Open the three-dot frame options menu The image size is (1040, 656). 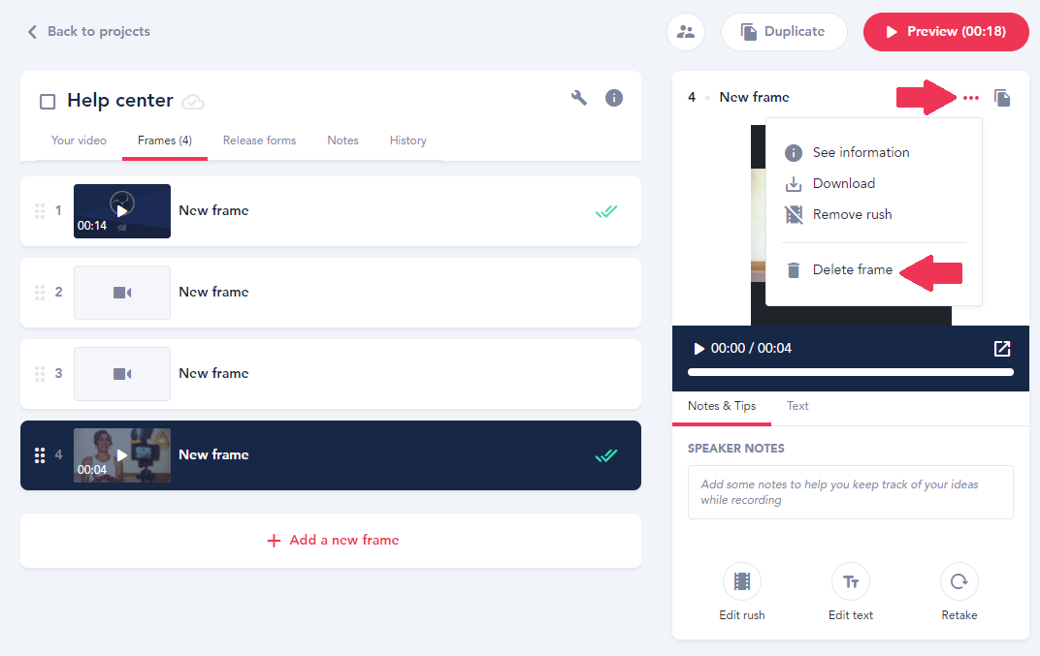point(971,98)
